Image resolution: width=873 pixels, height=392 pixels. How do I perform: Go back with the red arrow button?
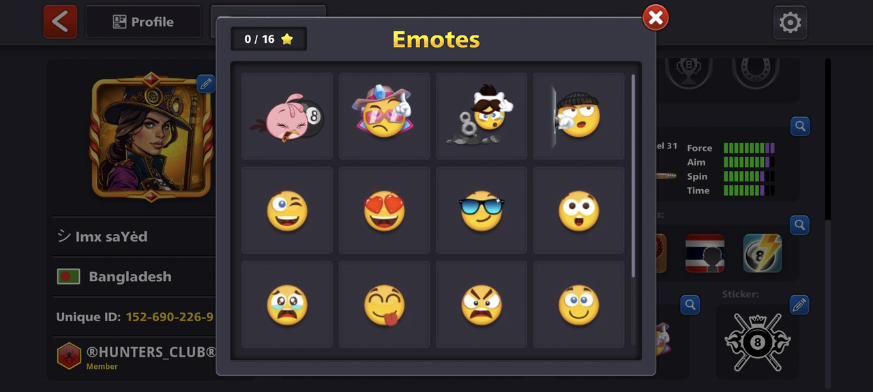(x=60, y=22)
